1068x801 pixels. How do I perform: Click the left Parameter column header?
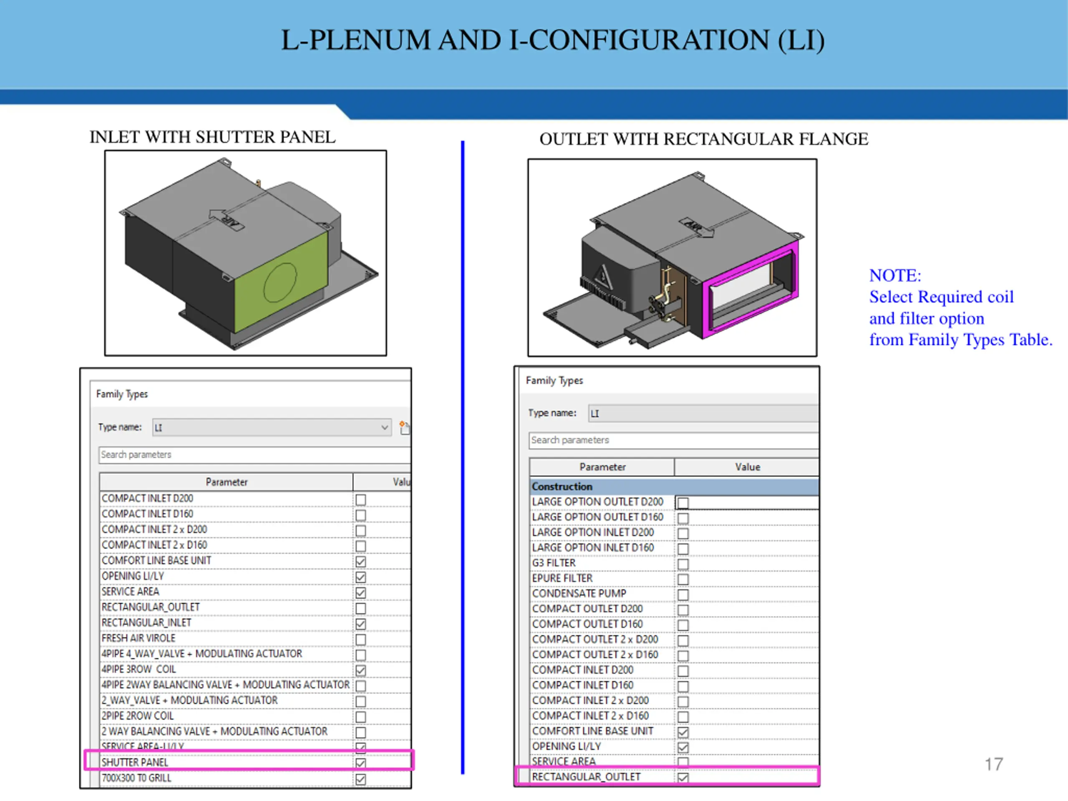(x=226, y=482)
